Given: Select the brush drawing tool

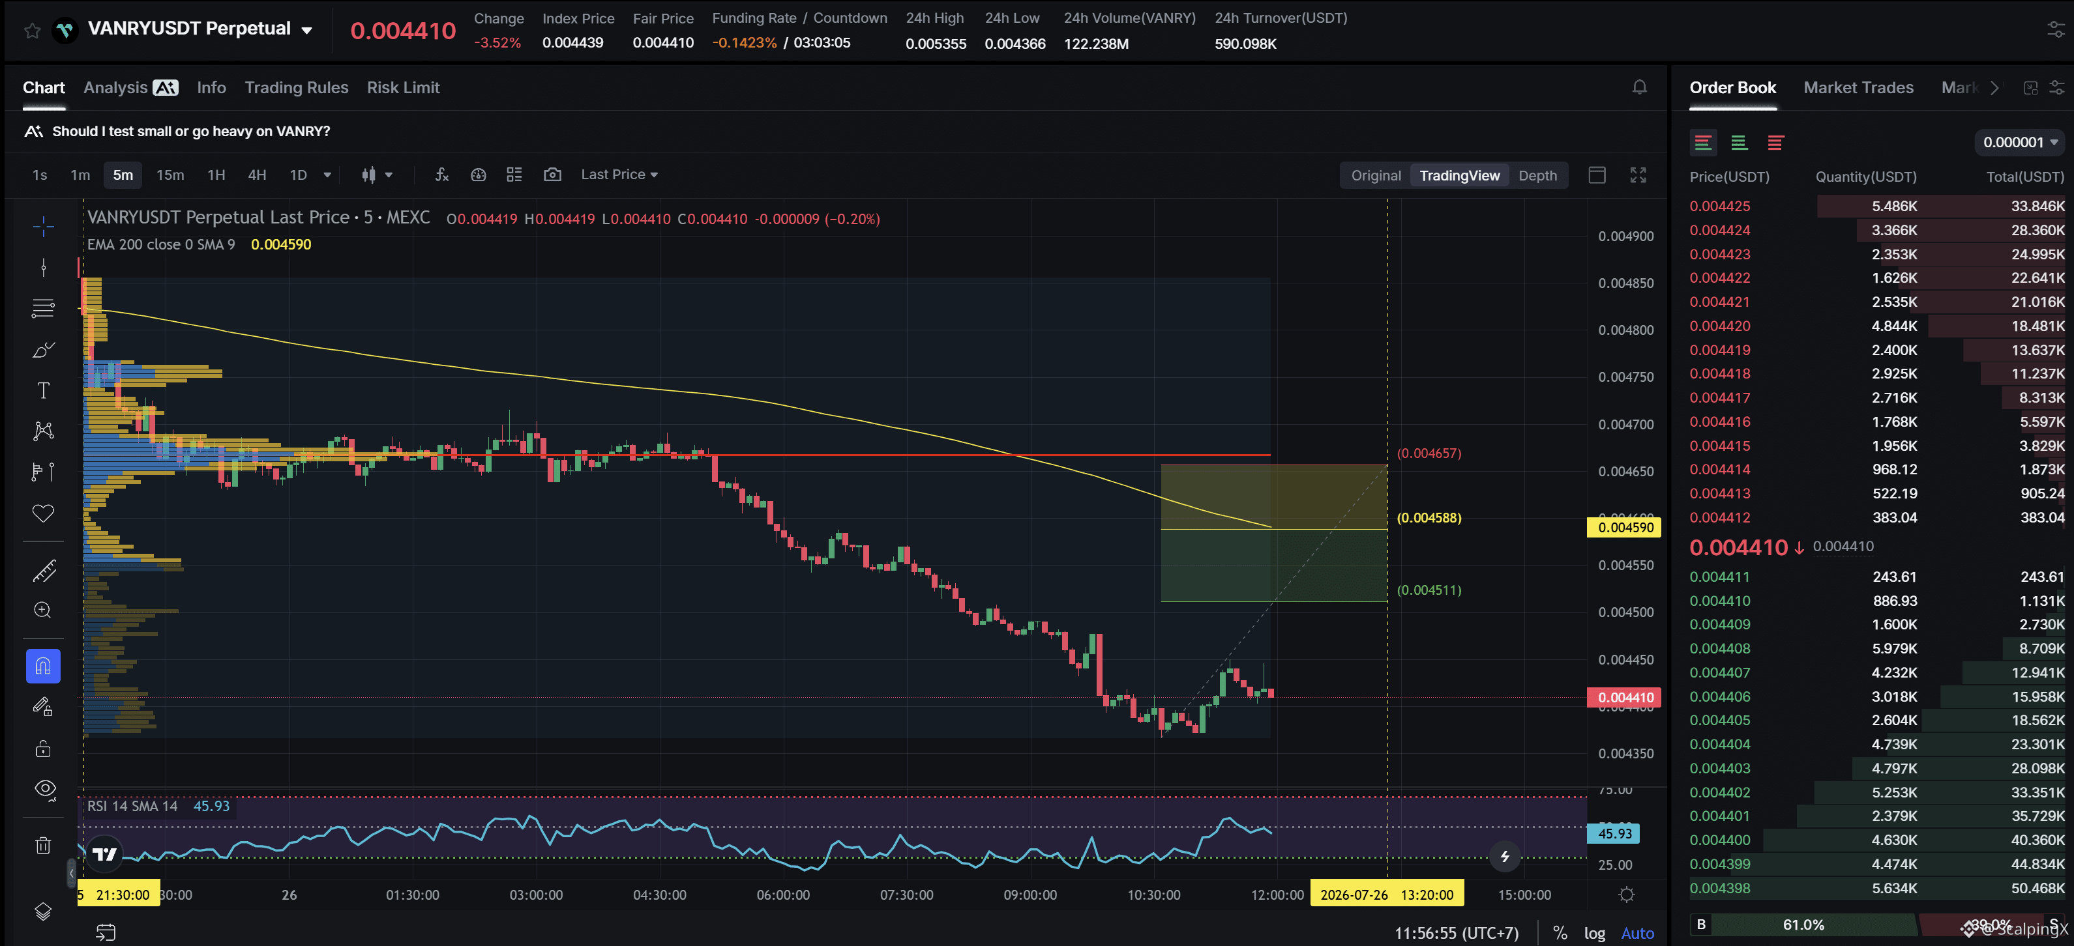Looking at the screenshot, I should tap(44, 349).
